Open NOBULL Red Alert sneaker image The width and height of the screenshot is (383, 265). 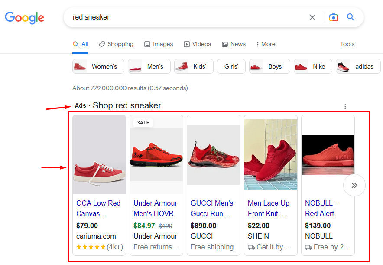(328, 154)
